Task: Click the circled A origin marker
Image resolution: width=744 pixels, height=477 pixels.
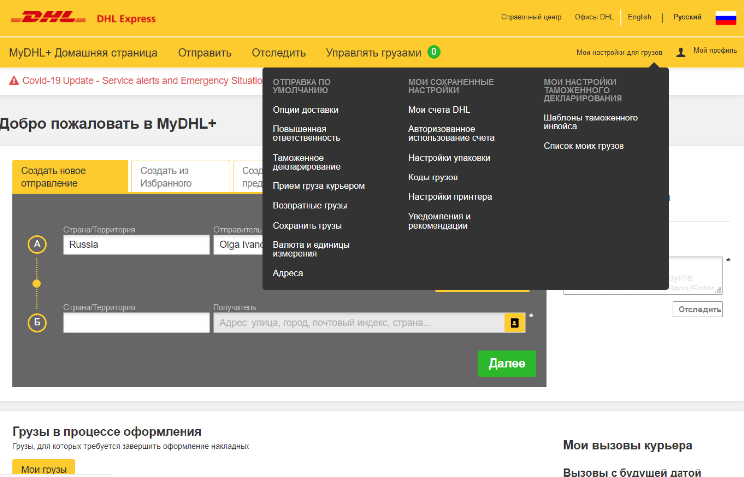Action: (x=37, y=244)
